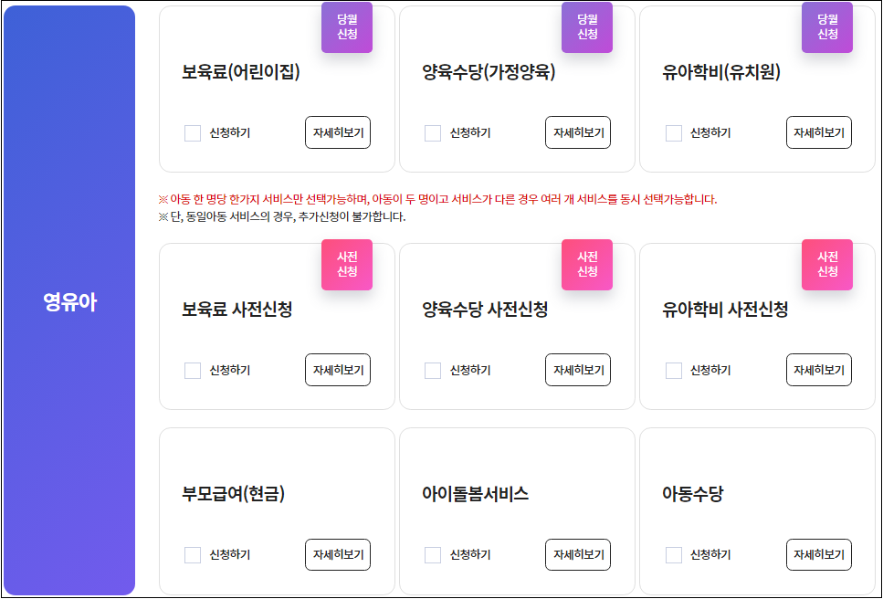Check 신청하기 for 유아학비(유치원)
Viewport: 883px width, 599px height.
pos(673,132)
